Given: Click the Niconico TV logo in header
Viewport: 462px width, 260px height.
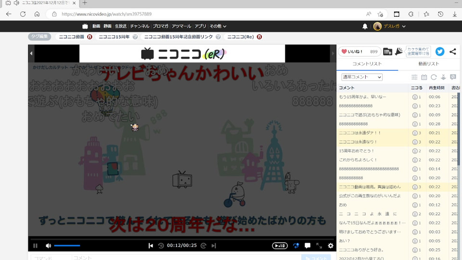Looking at the screenshot, I should (85, 26).
